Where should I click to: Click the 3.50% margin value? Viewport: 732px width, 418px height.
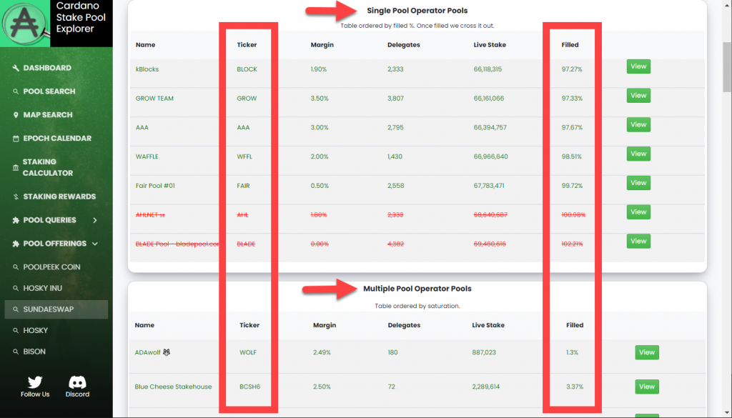320,99
